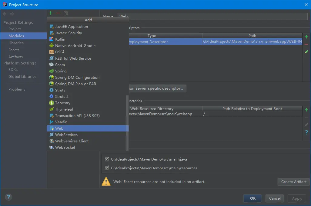This screenshot has width=311, height=206.
Task: Choose RESTful Web Service in the Add menu
Action: (x=87, y=58)
